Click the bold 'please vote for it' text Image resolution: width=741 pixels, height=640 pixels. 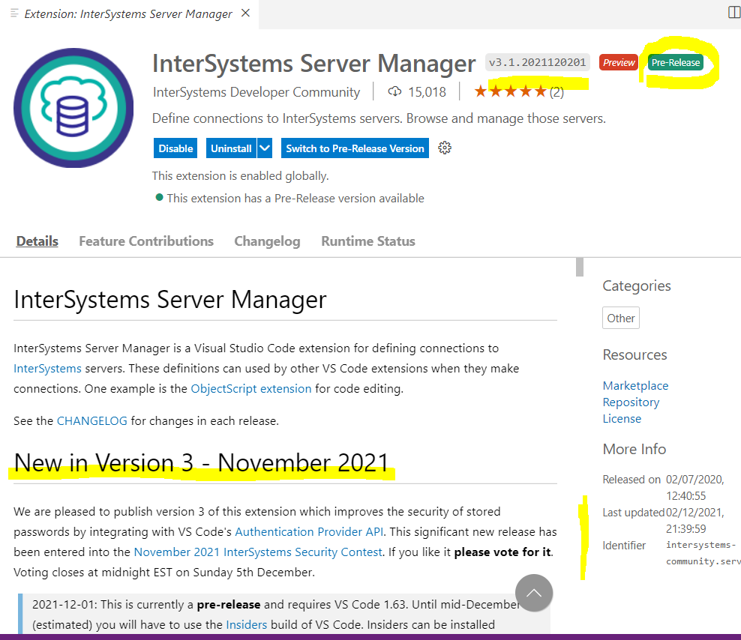coord(502,552)
